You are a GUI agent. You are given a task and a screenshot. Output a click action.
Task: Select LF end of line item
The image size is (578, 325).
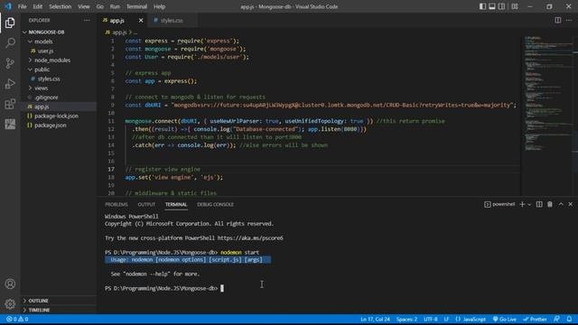point(446,319)
